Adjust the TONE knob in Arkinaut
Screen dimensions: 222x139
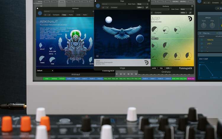coord(52,60)
